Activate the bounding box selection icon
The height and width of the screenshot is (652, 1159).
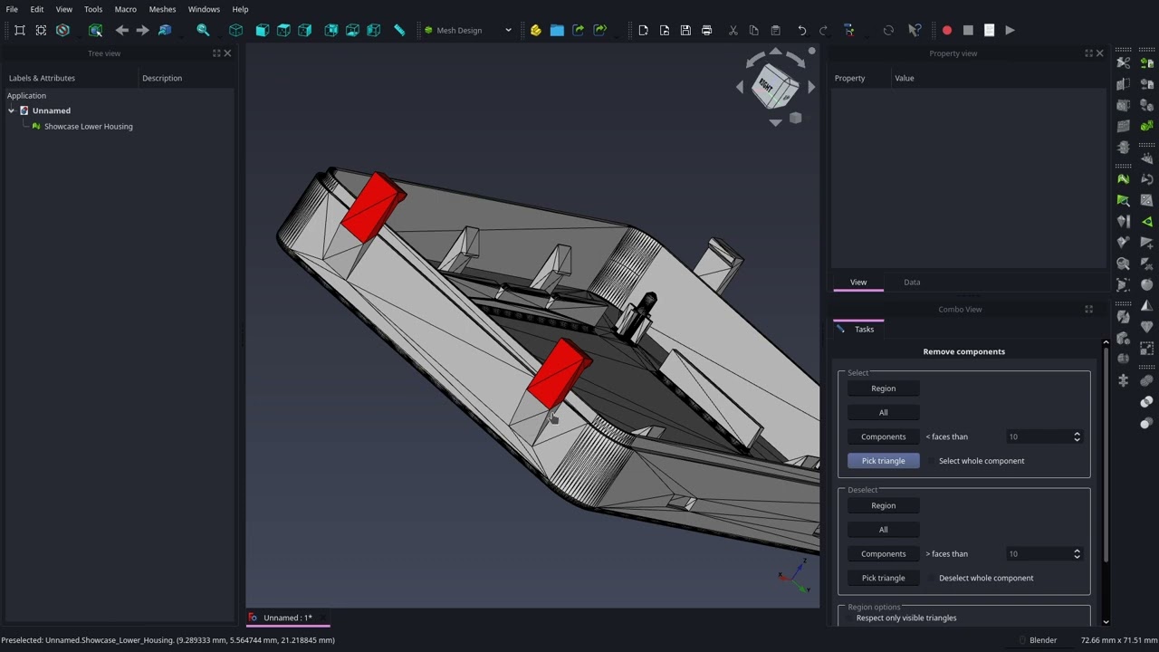point(95,30)
